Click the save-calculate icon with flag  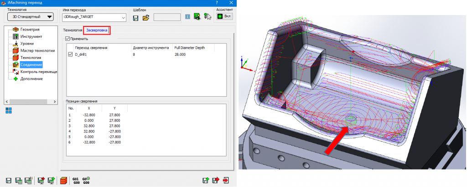tap(29, 181)
